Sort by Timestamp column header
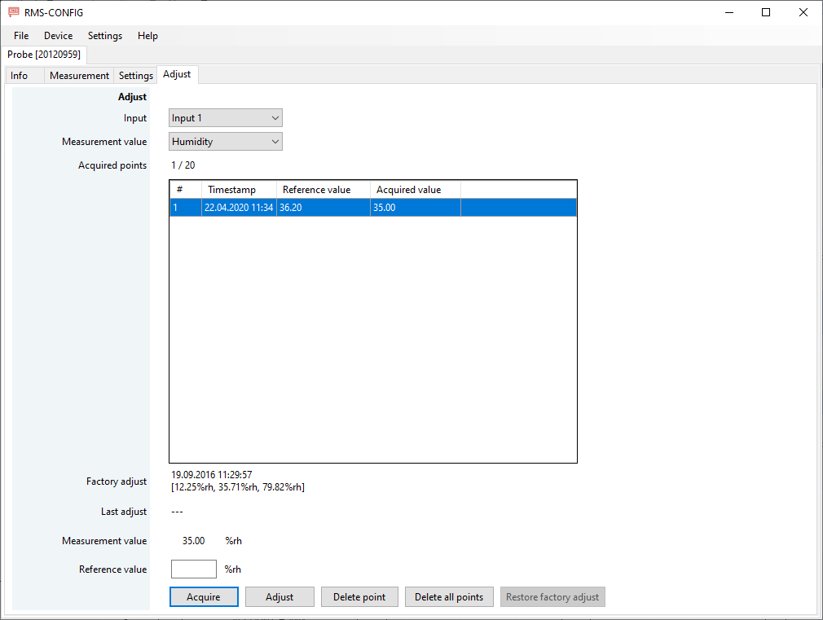The image size is (823, 620). pyautogui.click(x=239, y=190)
